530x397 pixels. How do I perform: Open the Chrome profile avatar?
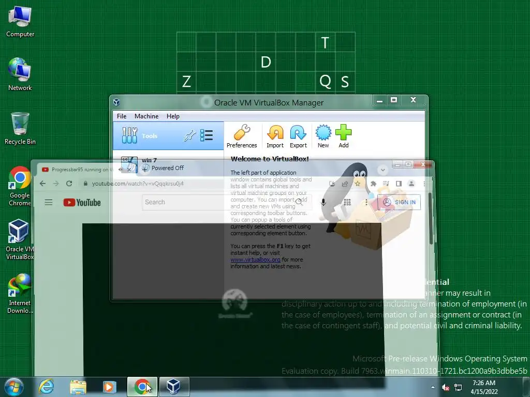pos(411,184)
